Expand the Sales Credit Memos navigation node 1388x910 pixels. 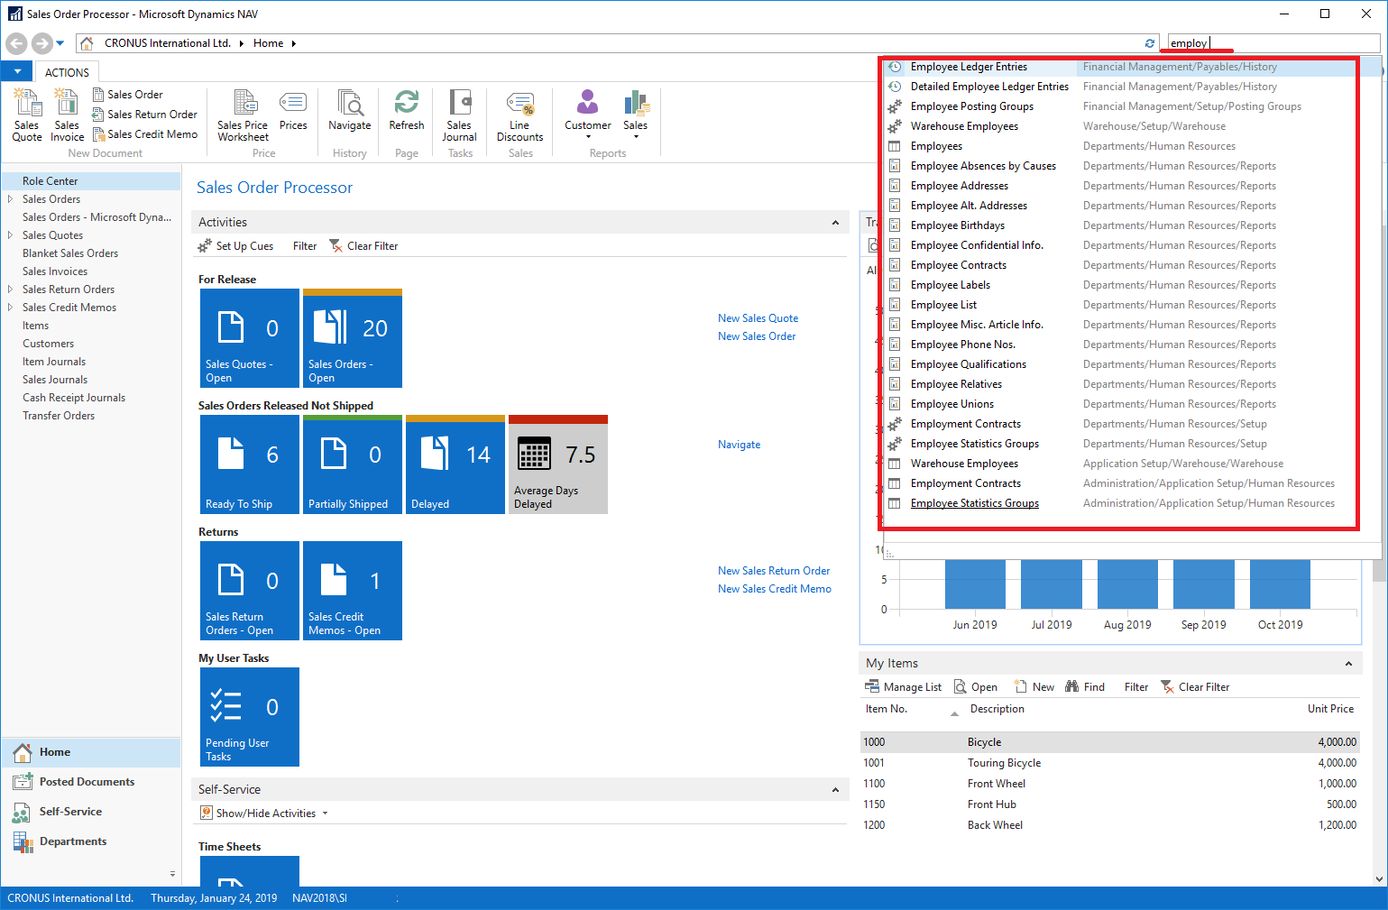10,308
